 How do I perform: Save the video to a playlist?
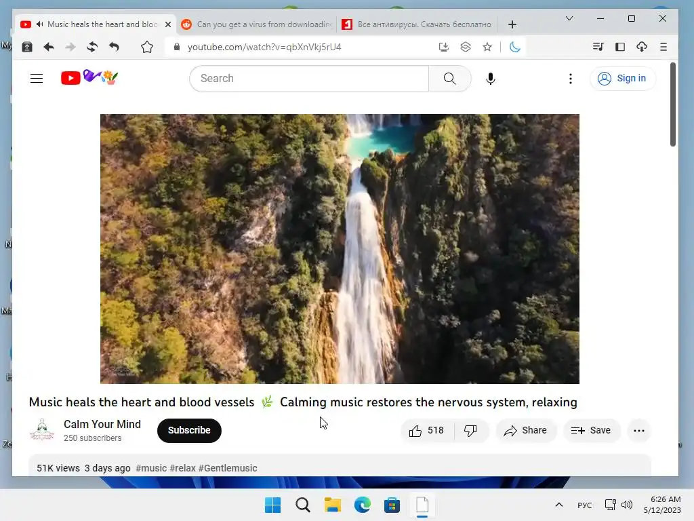tap(591, 431)
